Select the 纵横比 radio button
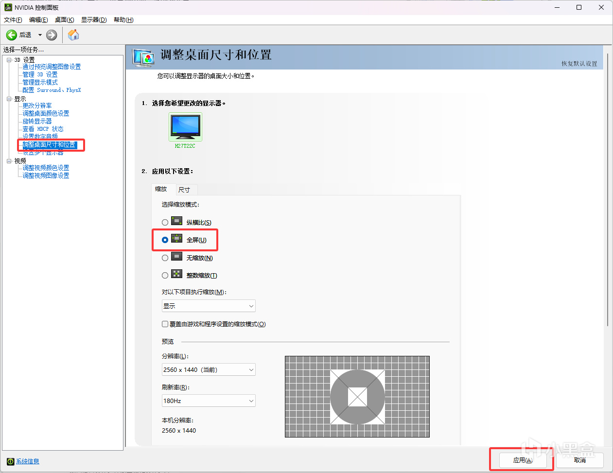The width and height of the screenshot is (613, 473). tap(165, 222)
